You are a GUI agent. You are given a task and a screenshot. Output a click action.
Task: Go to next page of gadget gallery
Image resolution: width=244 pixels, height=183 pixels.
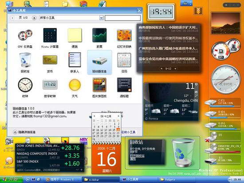coord(34,18)
